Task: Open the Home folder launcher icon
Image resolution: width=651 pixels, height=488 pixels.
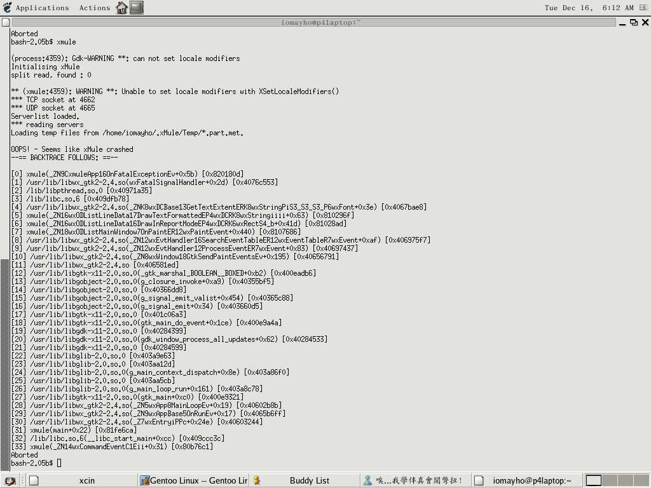Action: [121, 8]
